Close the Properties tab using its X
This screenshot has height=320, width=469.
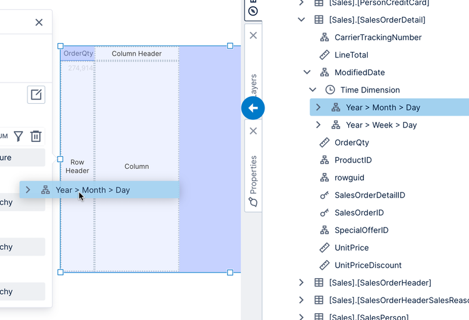(x=253, y=131)
